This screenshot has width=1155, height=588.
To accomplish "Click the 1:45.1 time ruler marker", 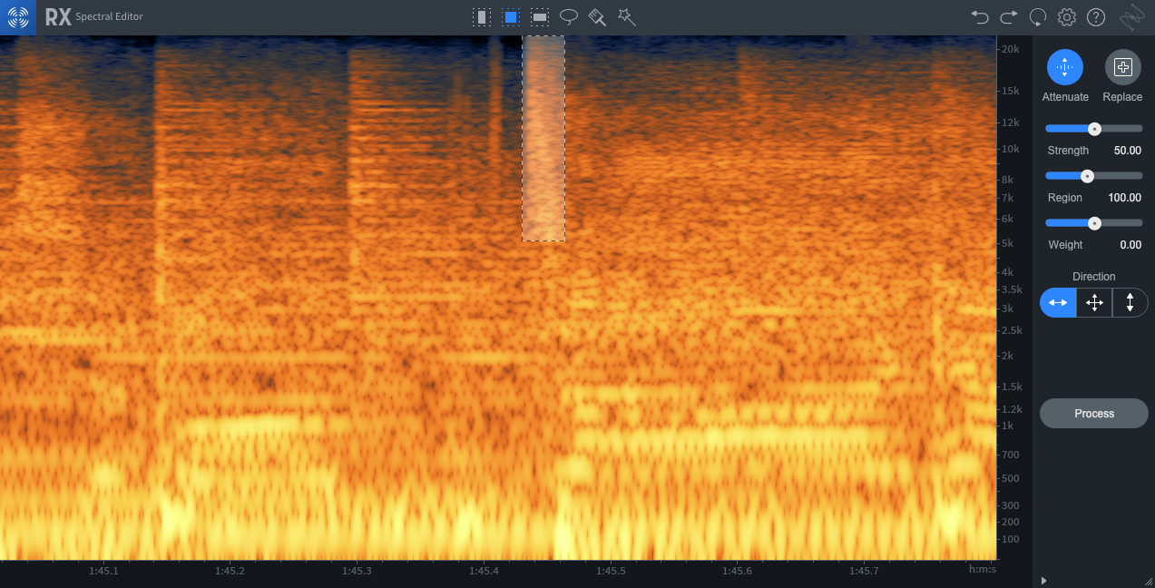I will [103, 571].
